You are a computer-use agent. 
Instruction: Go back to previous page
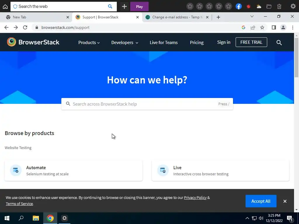6,27
